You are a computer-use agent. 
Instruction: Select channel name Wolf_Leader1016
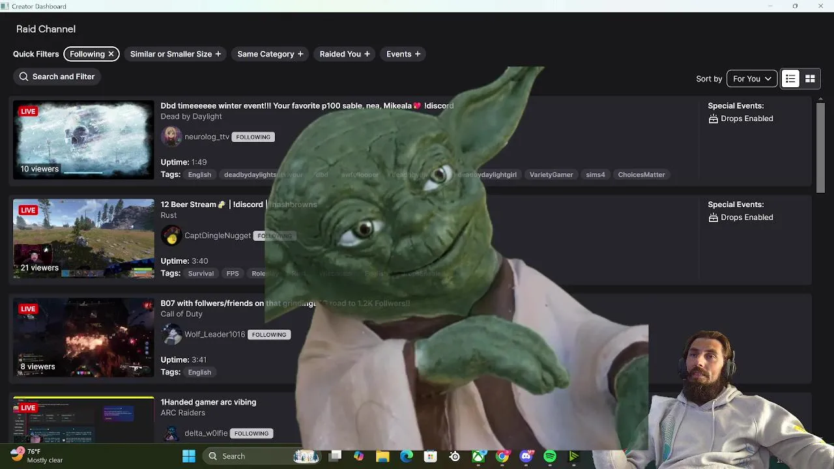[215, 335]
